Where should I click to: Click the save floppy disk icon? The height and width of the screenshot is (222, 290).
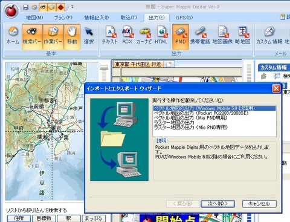pos(26,7)
